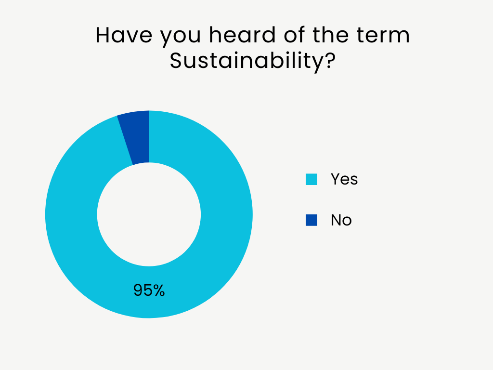Click the 95% data label
Viewport: 493px width, 370px height.
[x=149, y=290]
